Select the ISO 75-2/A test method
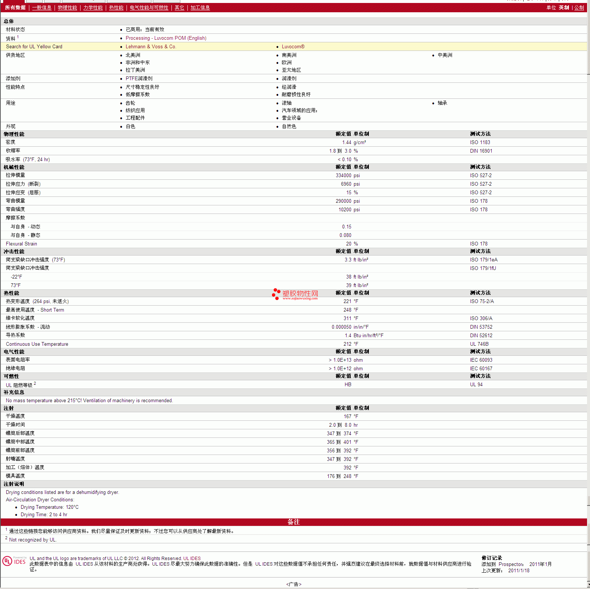This screenshot has width=590, height=589. point(482,302)
